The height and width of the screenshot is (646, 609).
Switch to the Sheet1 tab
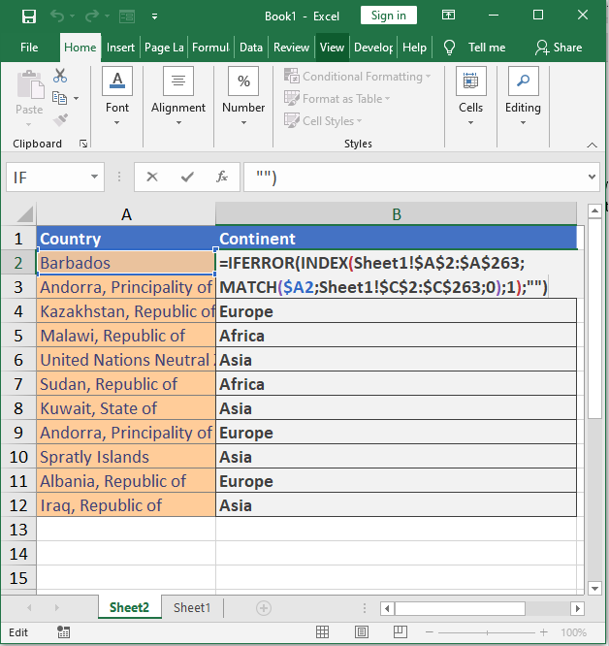(192, 607)
